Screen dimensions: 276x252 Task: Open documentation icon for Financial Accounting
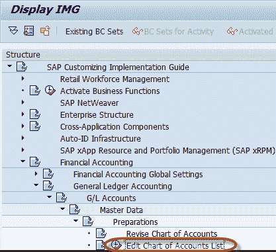pos(35,162)
